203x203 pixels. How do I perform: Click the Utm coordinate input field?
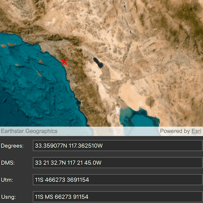tap(118, 180)
